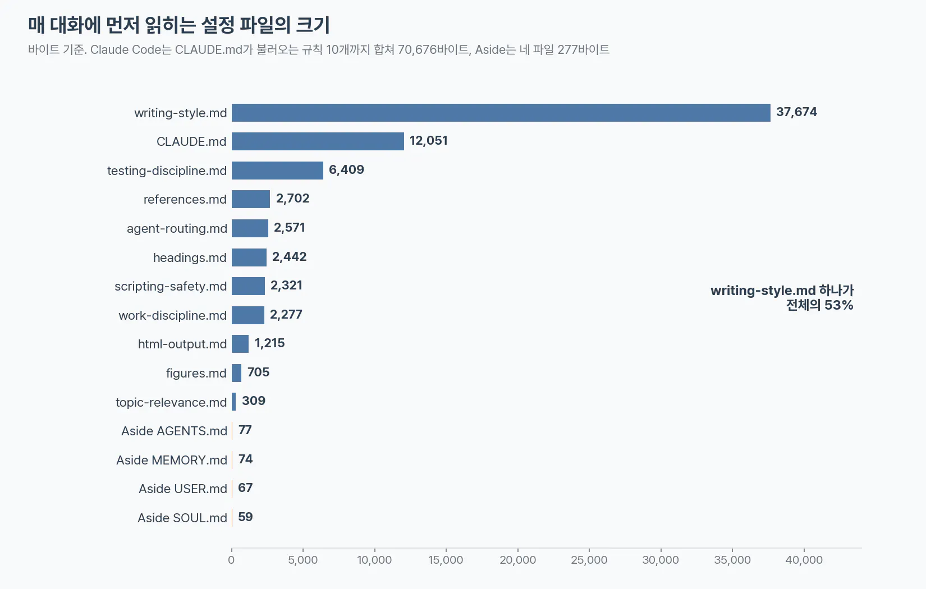This screenshot has width=926, height=589.
Task: Click the value 2,571
Action: pyautogui.click(x=290, y=227)
